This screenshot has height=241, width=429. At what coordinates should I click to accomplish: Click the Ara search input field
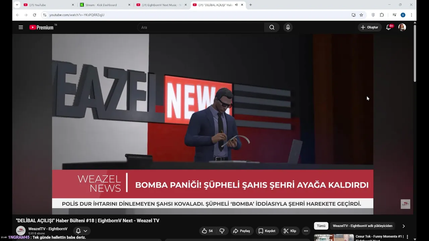[201, 27]
